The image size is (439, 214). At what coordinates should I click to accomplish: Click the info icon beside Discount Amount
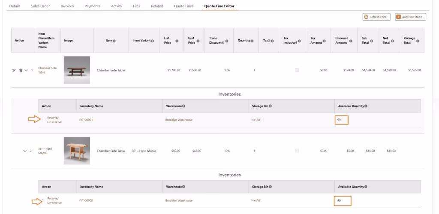pyautogui.click(x=351, y=41)
